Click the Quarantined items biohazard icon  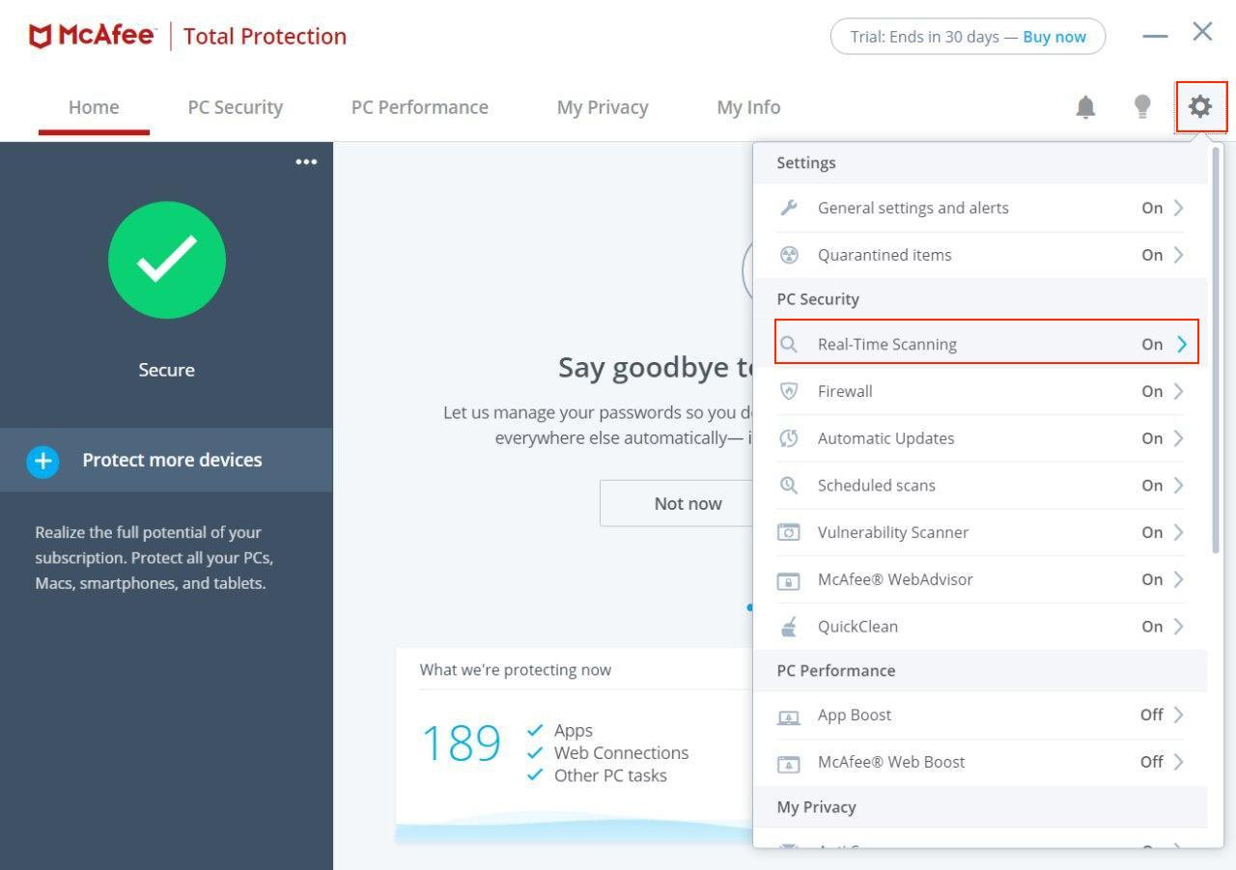pos(789,255)
